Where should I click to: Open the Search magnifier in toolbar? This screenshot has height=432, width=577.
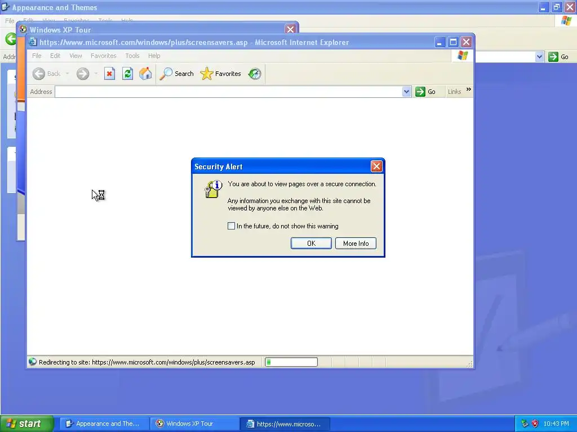(x=166, y=74)
